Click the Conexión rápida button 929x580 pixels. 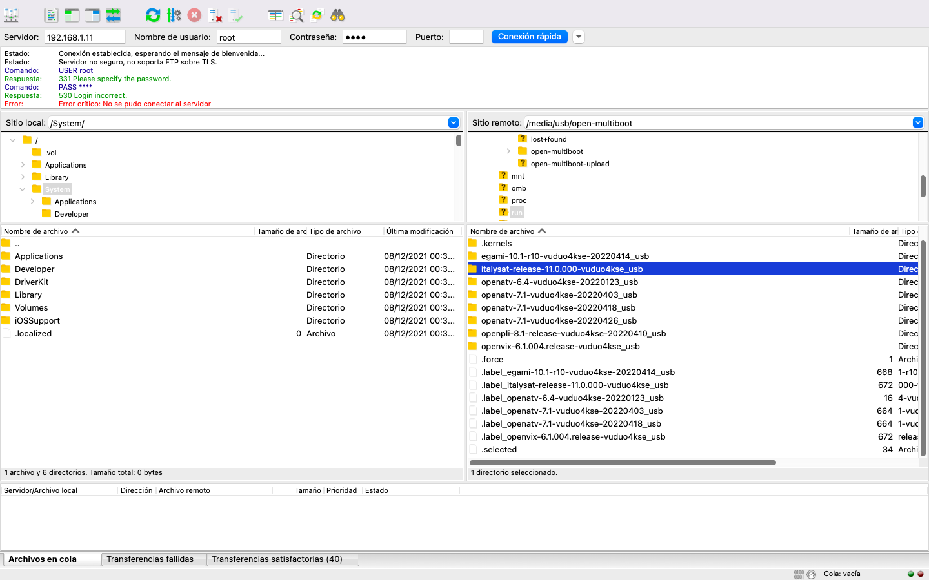point(529,37)
